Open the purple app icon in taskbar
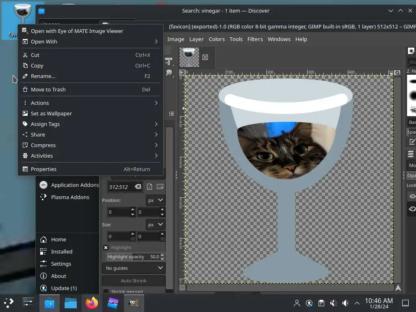Screen dimensions: 416x312 (x=113, y=303)
